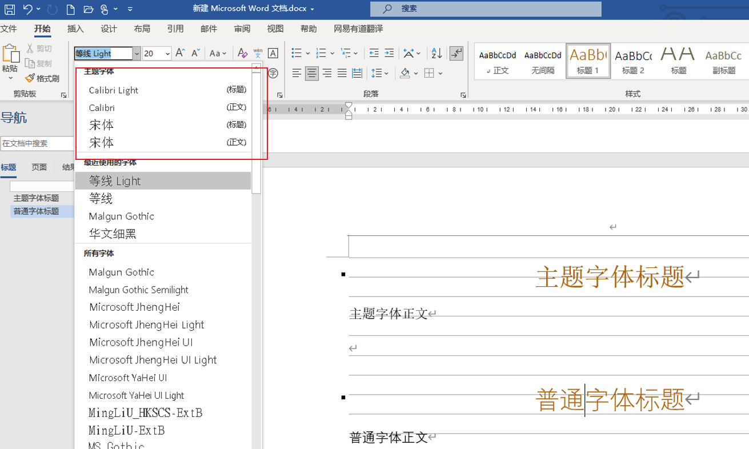749x449 pixels.
Task: Toggle align right
Action: 327,73
